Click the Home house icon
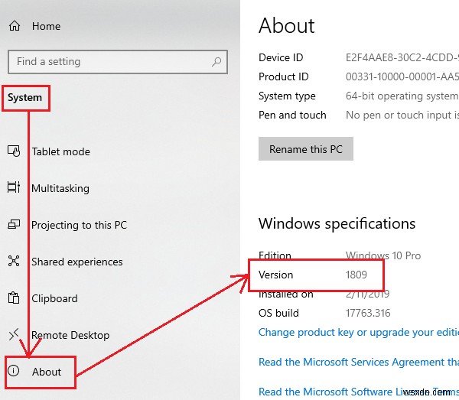 (x=15, y=26)
